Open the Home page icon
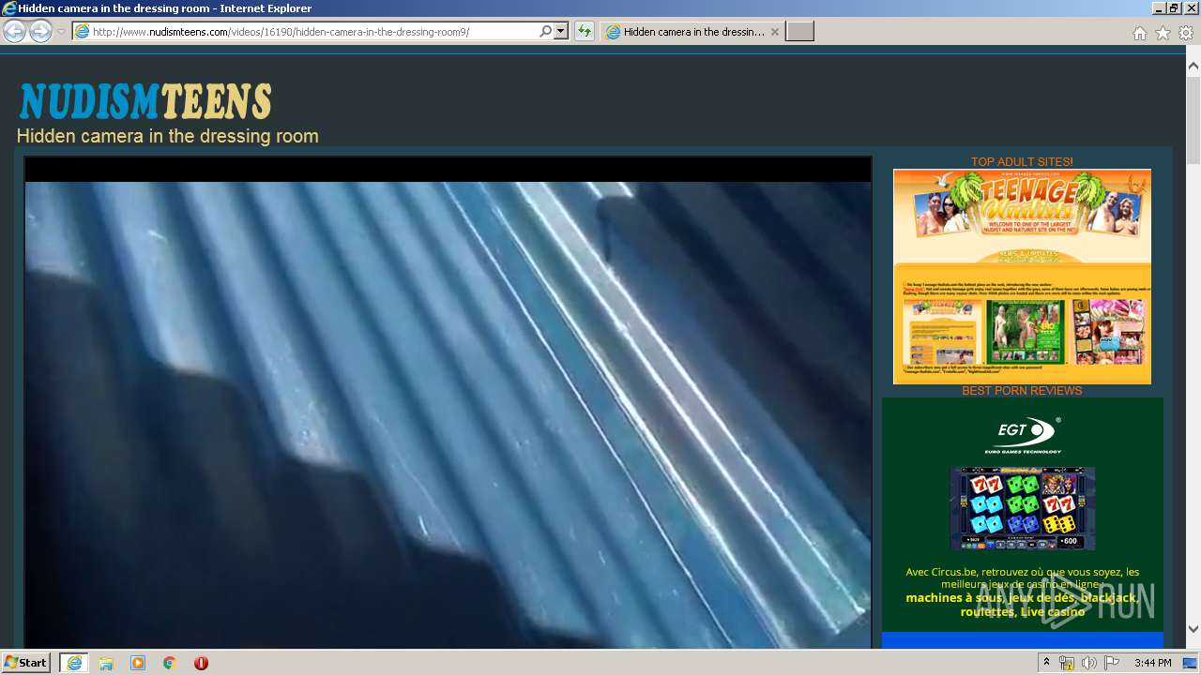 tap(1139, 33)
